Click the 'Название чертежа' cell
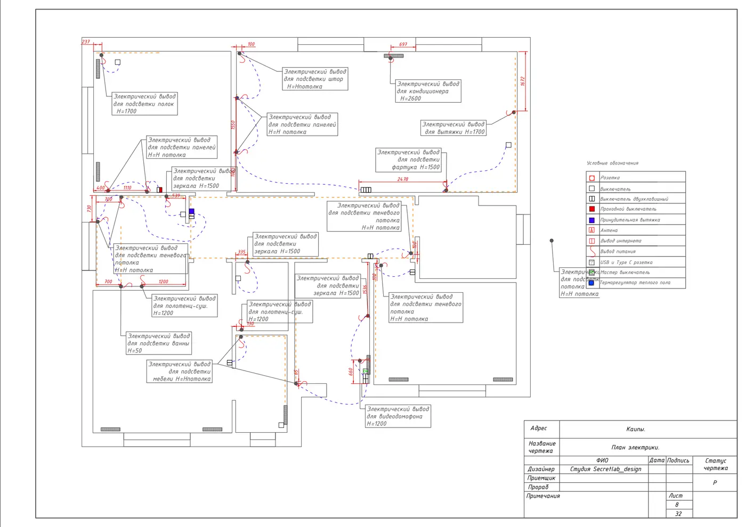The image size is (746, 527). [x=541, y=447]
